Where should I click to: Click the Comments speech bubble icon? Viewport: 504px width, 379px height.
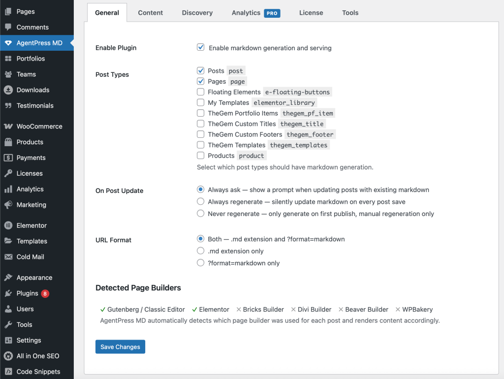click(x=8, y=28)
